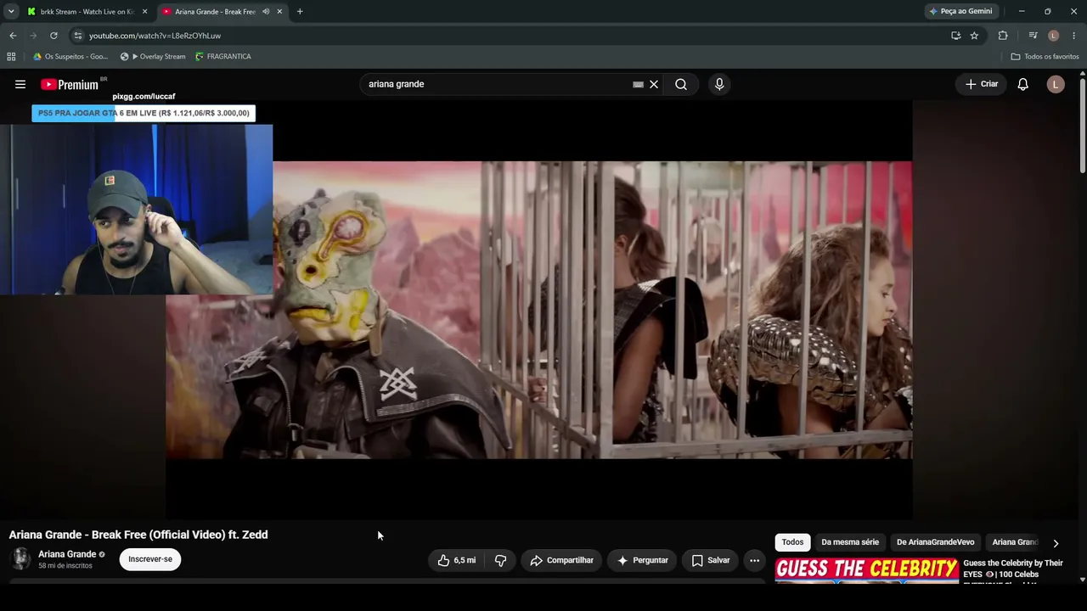The width and height of the screenshot is (1087, 611).
Task: Open browser extensions puzzle icon
Action: coord(1003,36)
